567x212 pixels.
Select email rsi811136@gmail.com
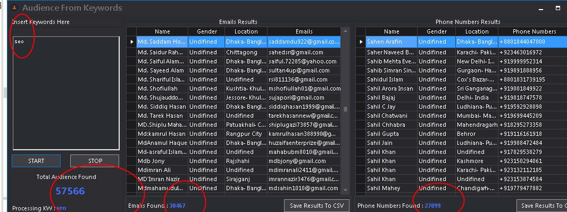coord(304,79)
